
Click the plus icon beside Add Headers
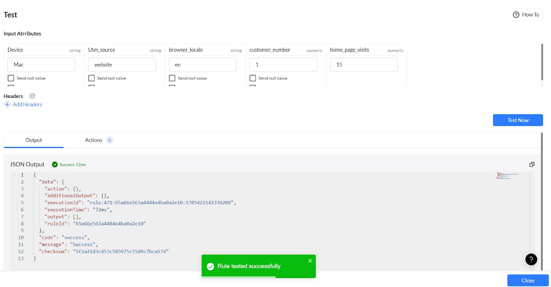(7, 104)
